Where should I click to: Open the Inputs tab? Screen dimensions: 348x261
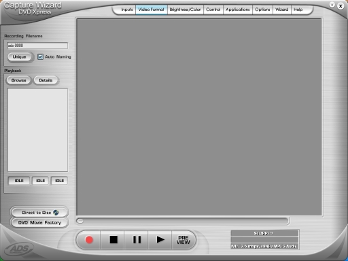coord(126,10)
